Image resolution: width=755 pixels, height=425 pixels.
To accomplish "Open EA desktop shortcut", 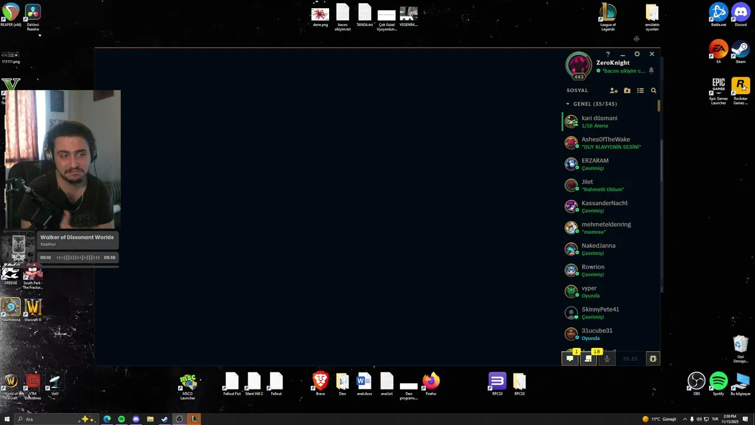I will tap(718, 52).
